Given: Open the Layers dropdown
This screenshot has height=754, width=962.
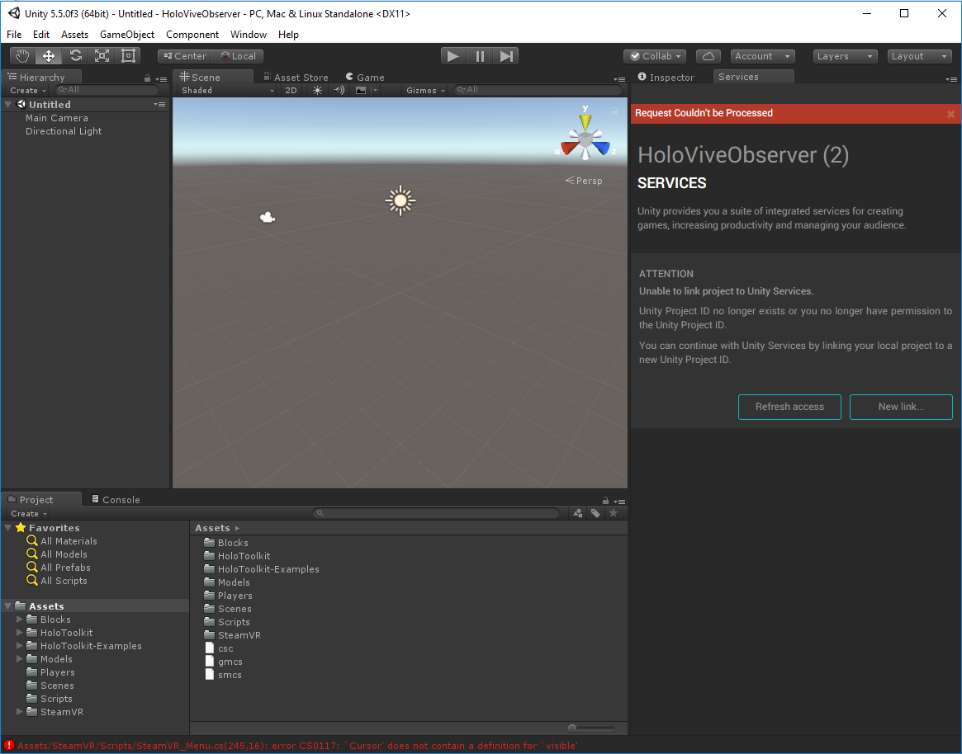Looking at the screenshot, I should (x=845, y=56).
